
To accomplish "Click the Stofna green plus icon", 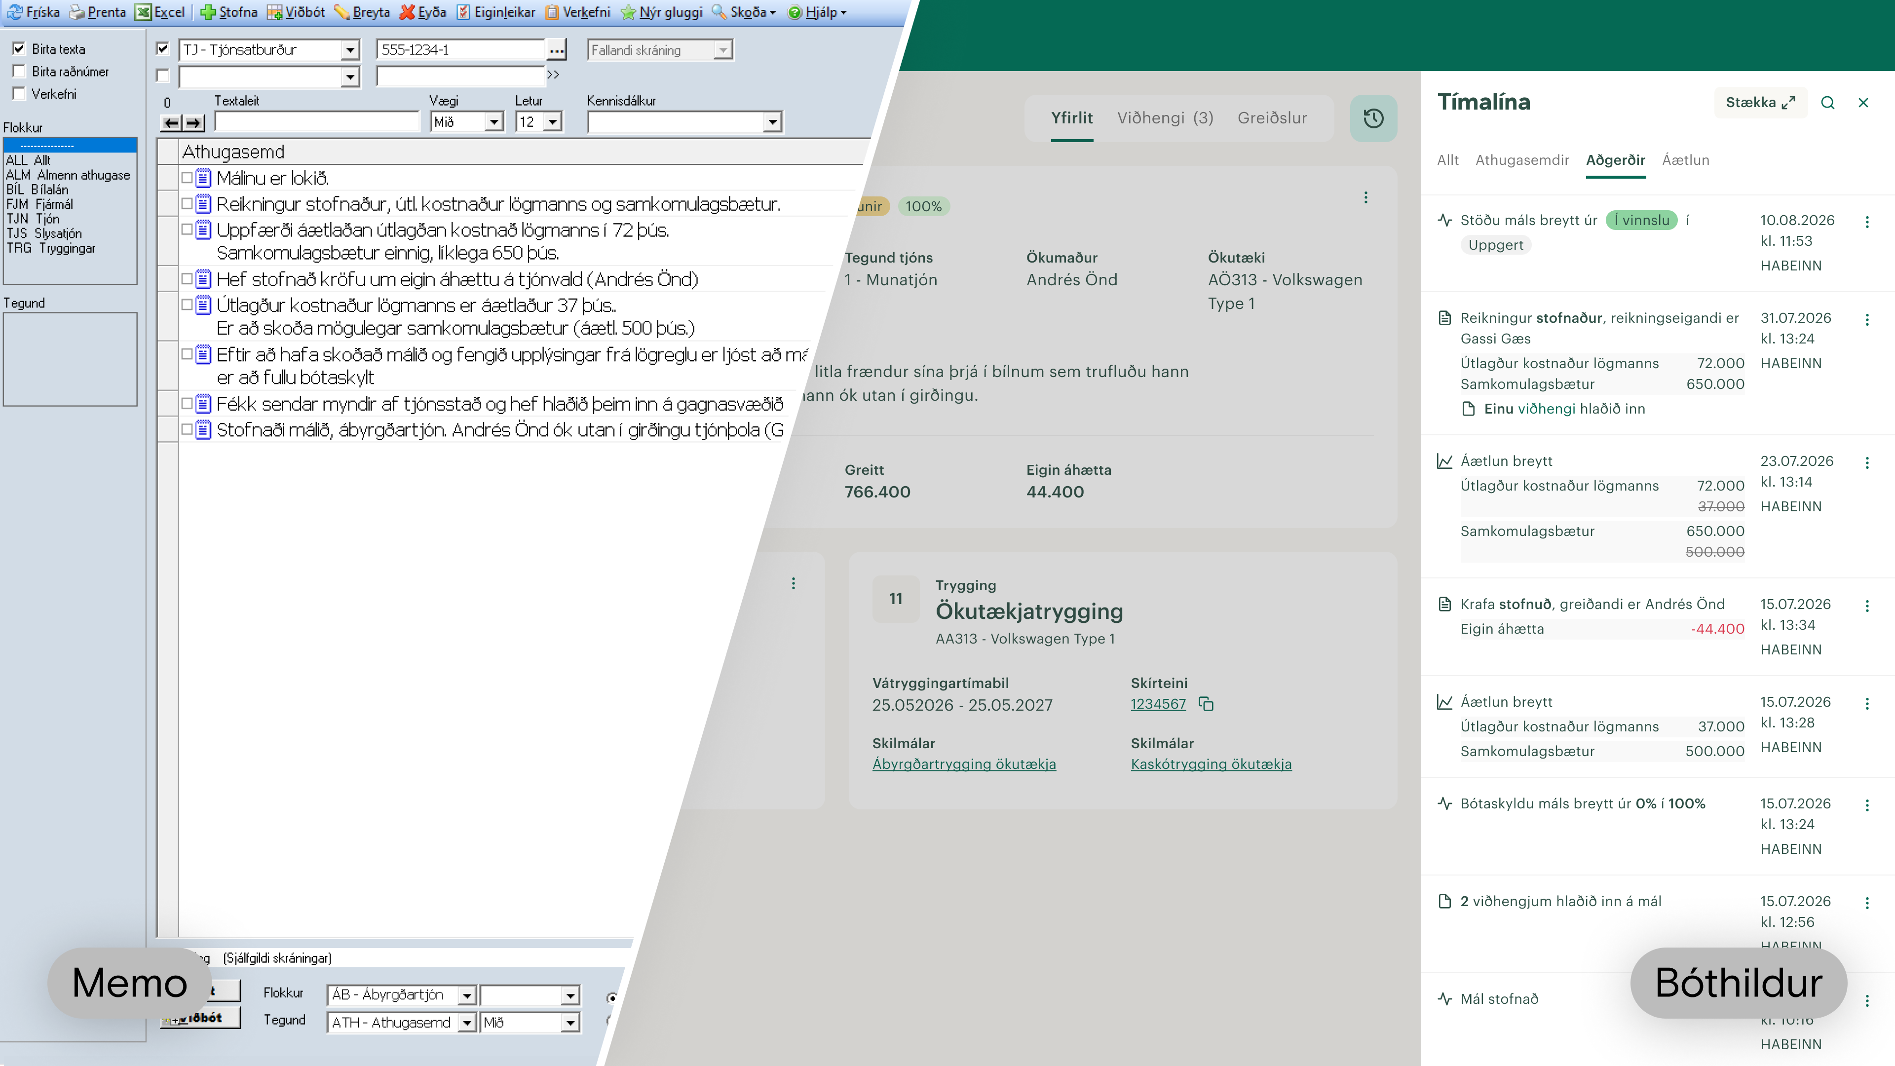I will point(208,12).
